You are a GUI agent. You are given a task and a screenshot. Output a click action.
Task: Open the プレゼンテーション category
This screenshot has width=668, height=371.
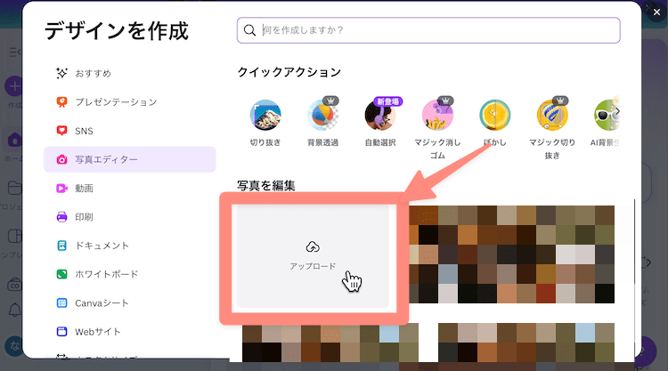pos(129,102)
